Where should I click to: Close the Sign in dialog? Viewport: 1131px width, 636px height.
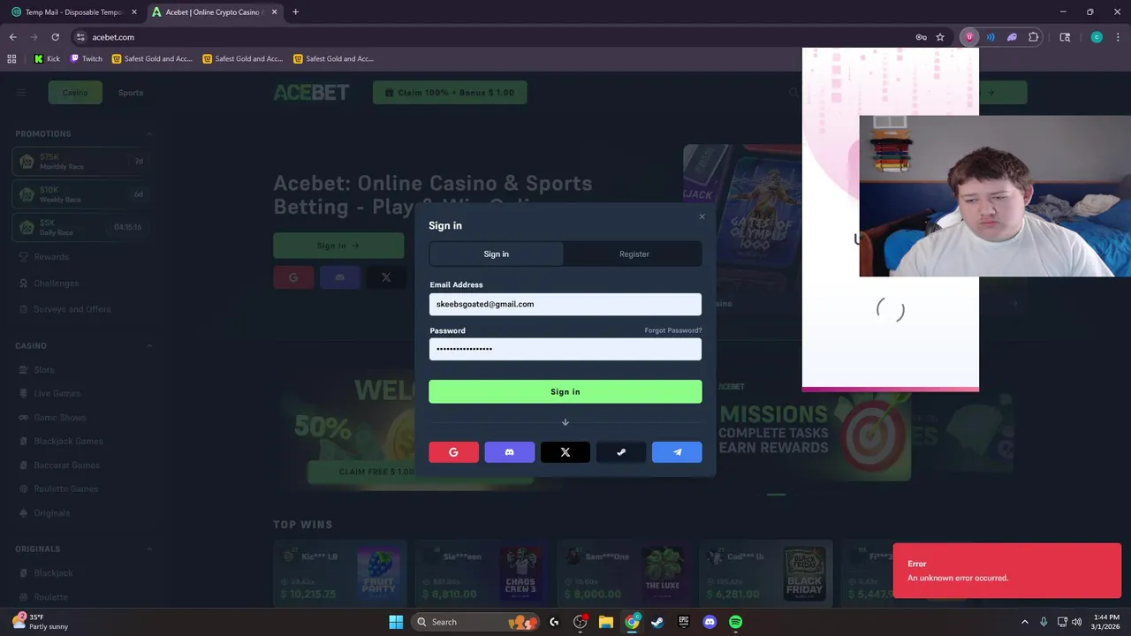click(x=702, y=216)
